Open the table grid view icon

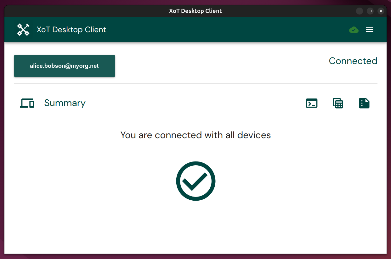point(338,103)
